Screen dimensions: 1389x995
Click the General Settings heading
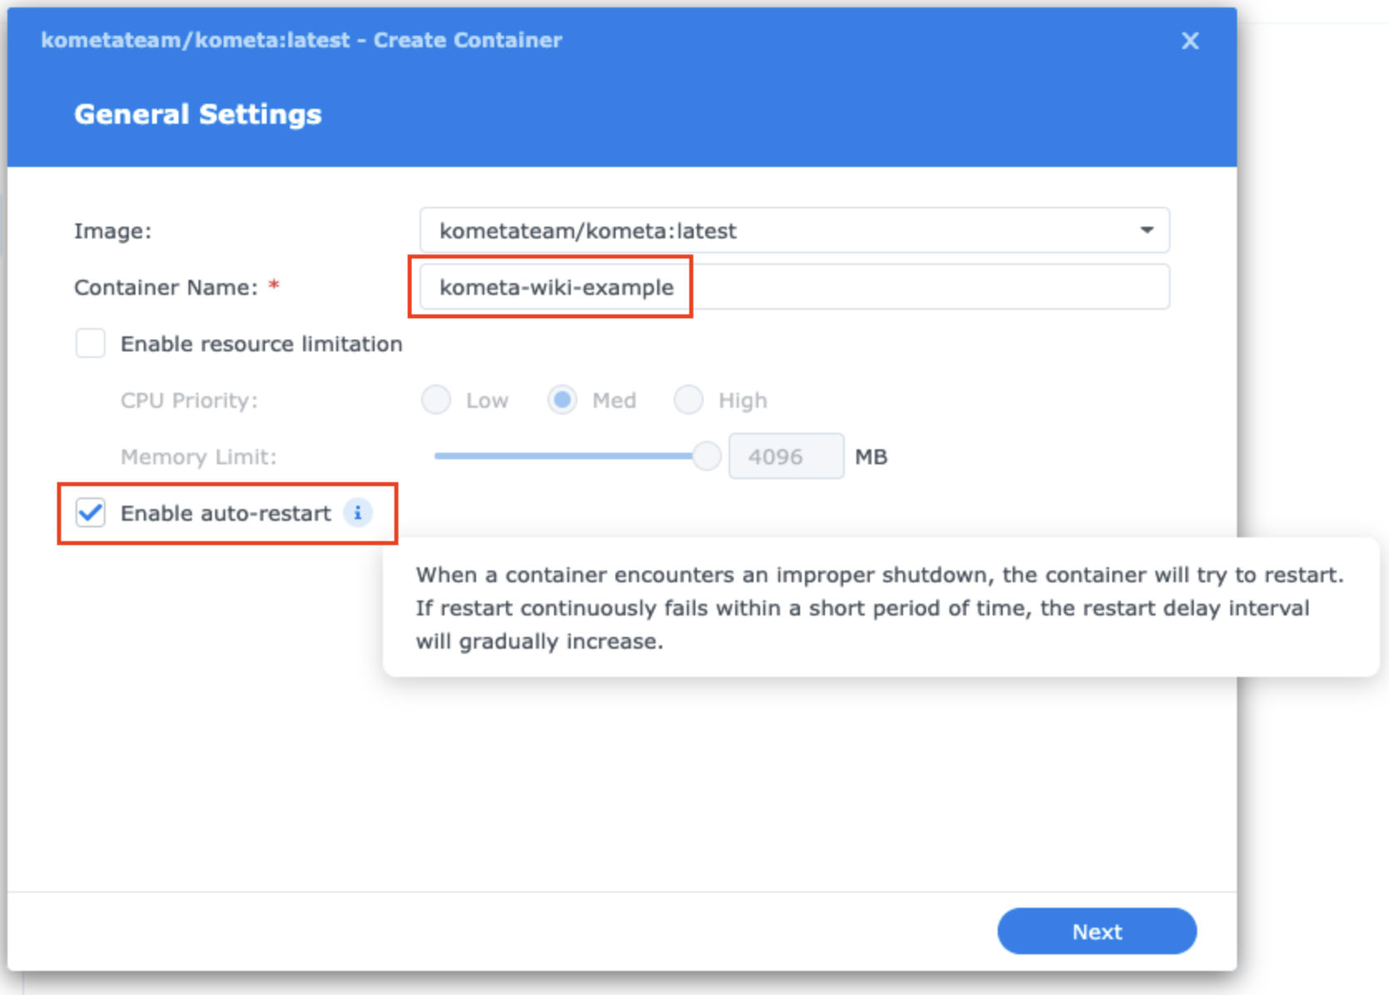[x=198, y=114]
